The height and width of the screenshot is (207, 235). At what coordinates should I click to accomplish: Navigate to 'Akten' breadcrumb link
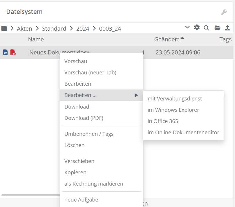point(24,29)
